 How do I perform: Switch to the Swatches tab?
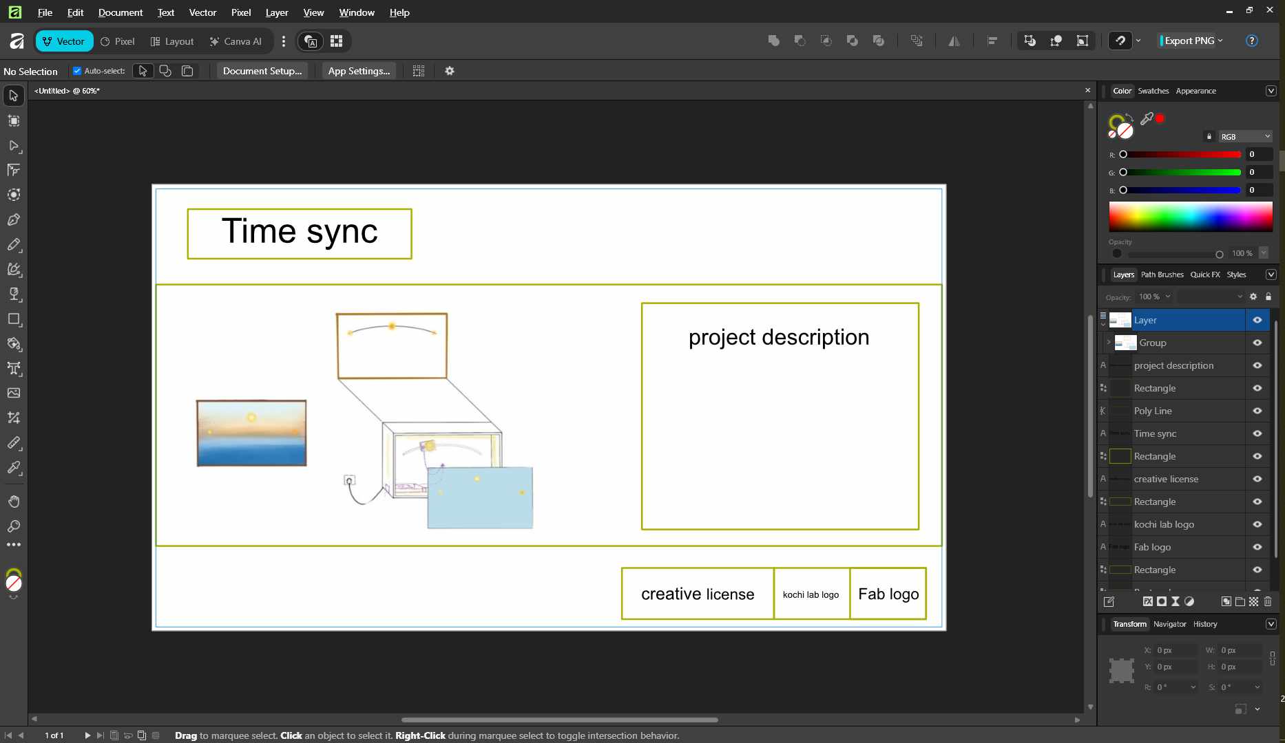coord(1153,91)
